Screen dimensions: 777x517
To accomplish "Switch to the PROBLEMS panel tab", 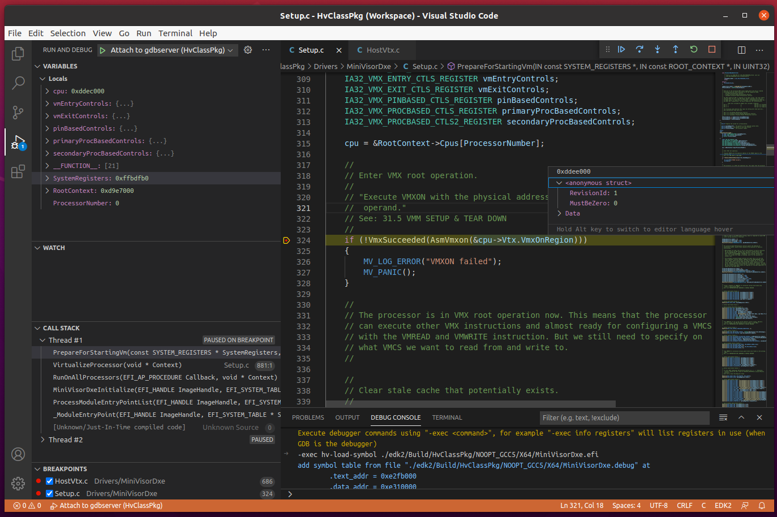I will tap(308, 417).
